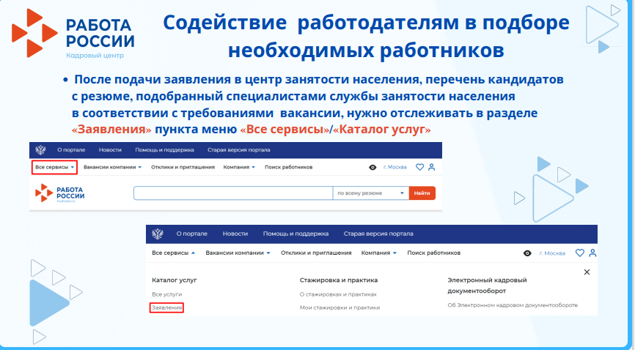Open Поиск работников in upper portal

[x=289, y=167]
